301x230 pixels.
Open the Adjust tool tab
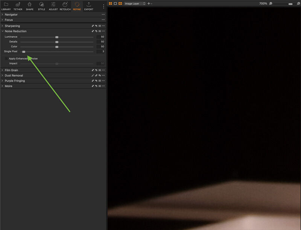coord(53,6)
